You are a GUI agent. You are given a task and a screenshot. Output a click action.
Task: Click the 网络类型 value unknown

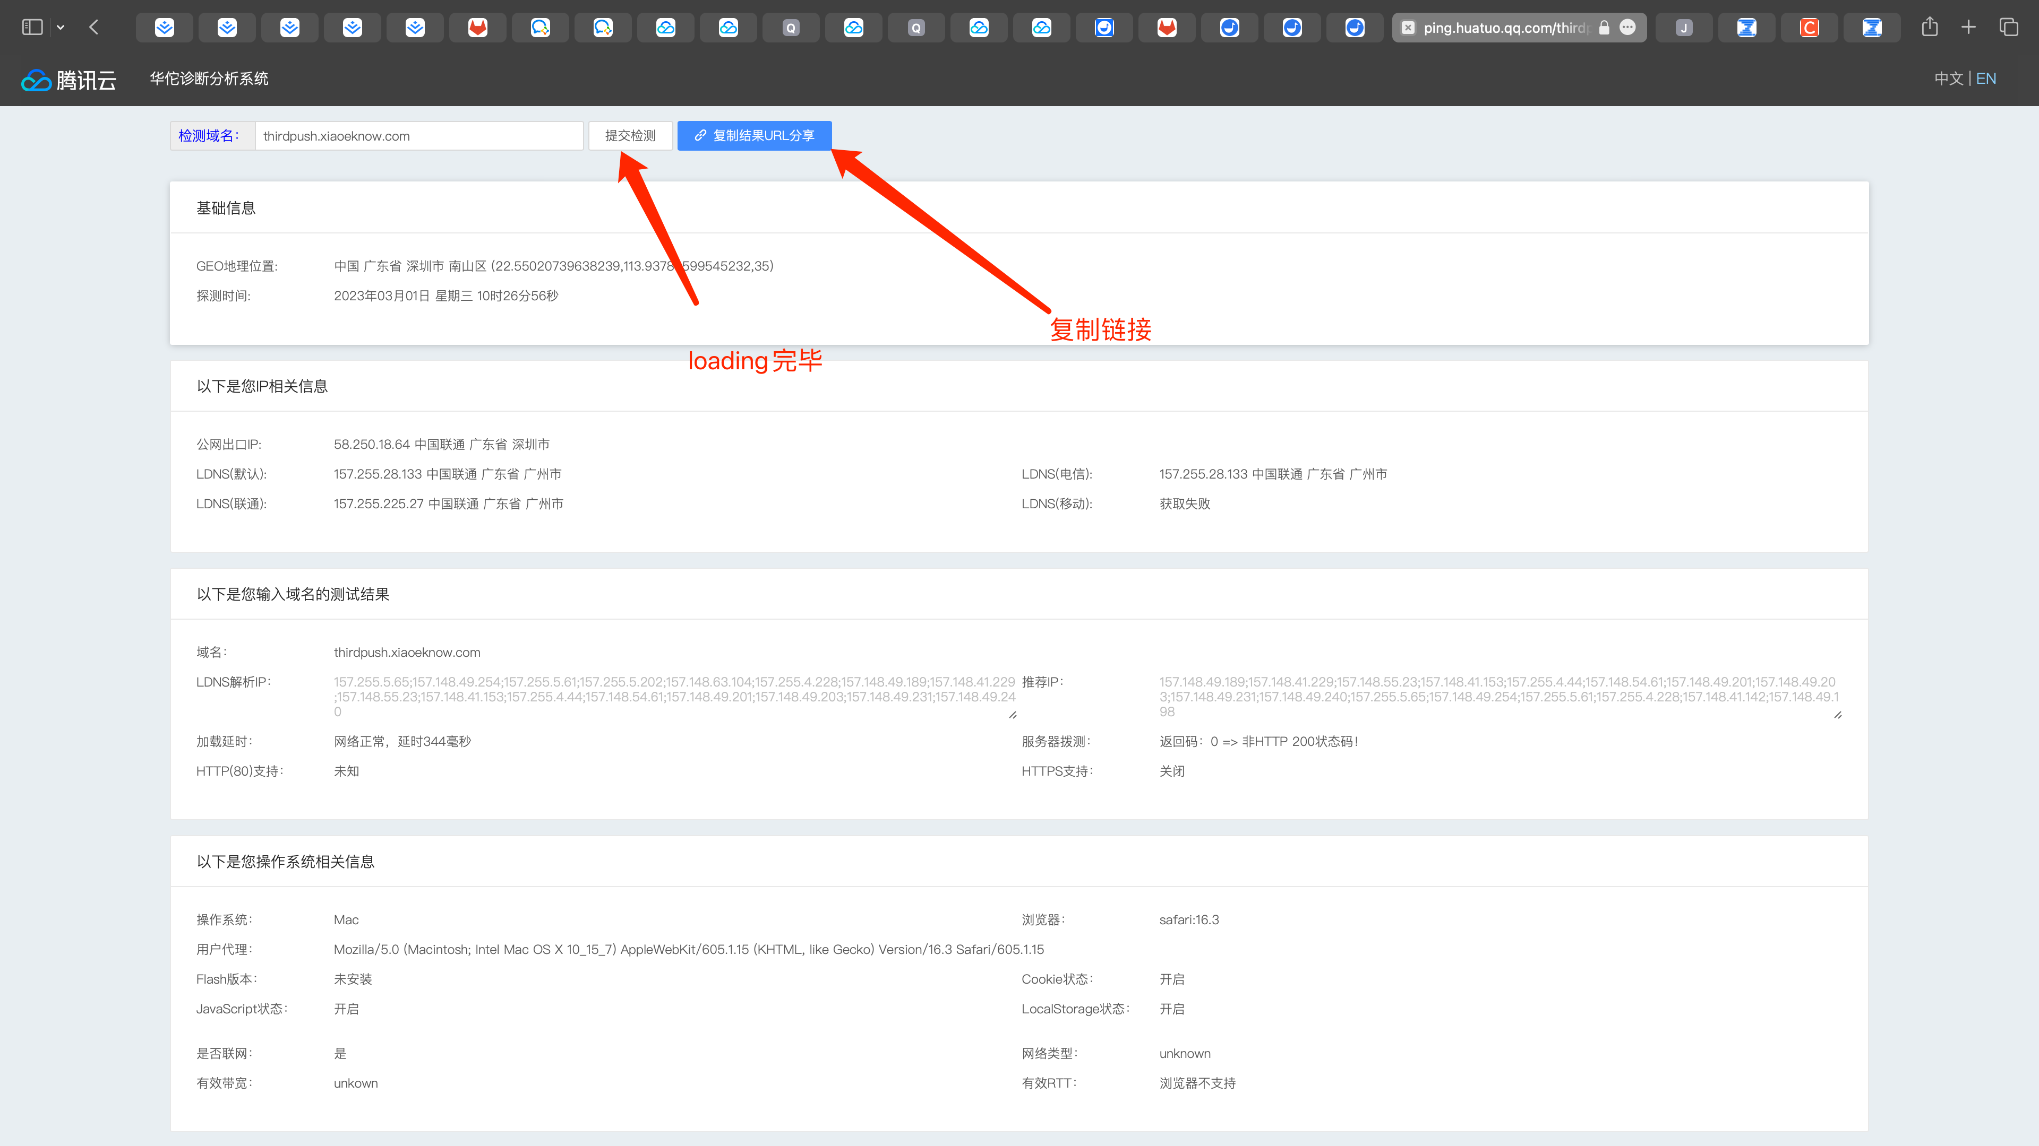[1184, 1054]
